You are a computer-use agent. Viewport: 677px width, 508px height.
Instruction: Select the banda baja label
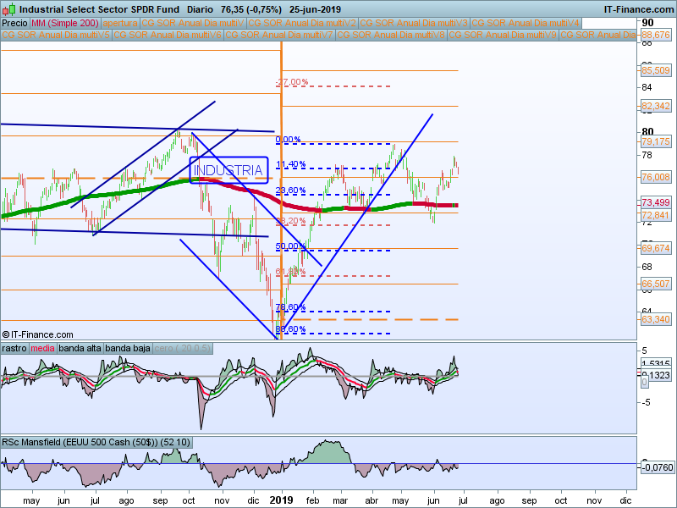pos(128,348)
